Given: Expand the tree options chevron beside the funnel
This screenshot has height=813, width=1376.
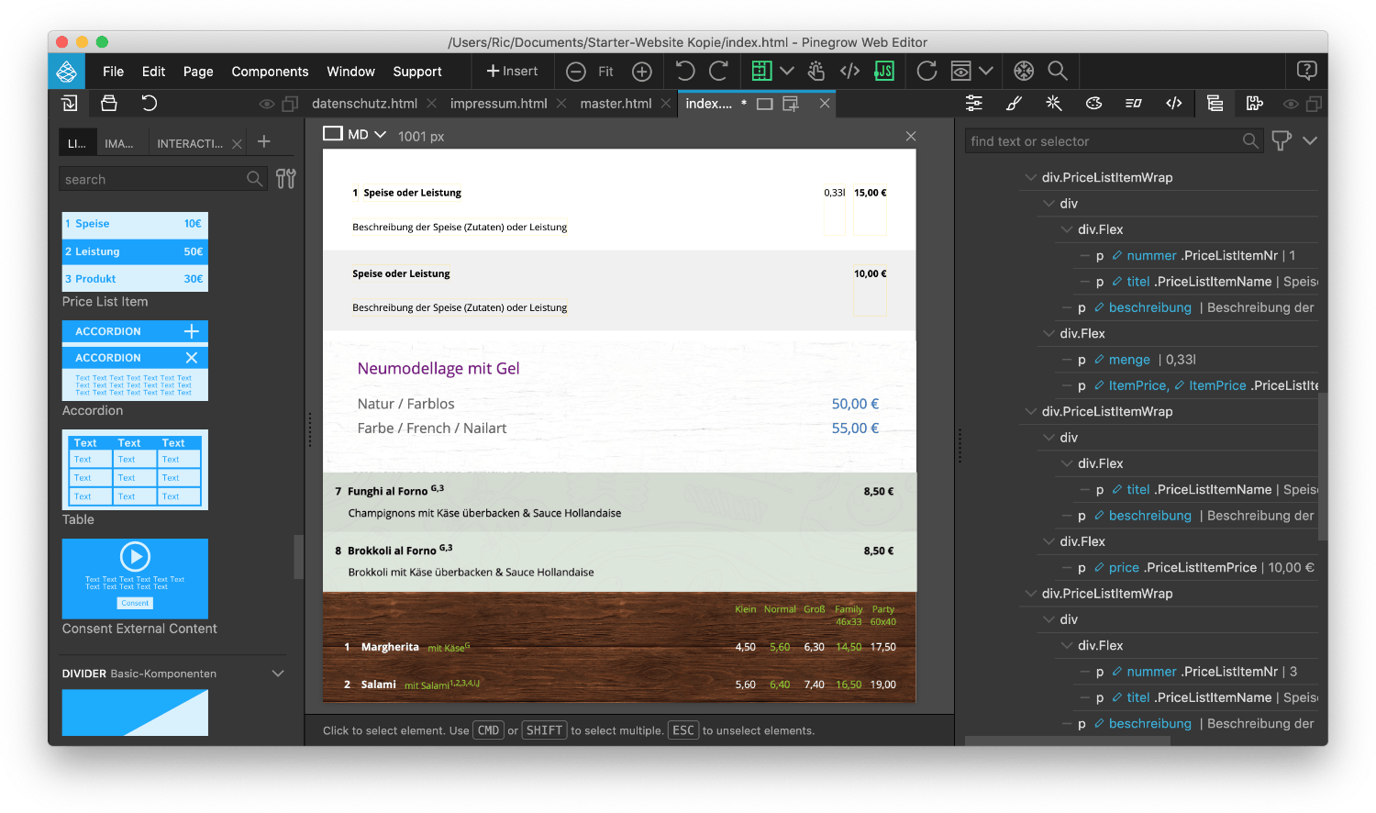Looking at the screenshot, I should pyautogui.click(x=1310, y=140).
